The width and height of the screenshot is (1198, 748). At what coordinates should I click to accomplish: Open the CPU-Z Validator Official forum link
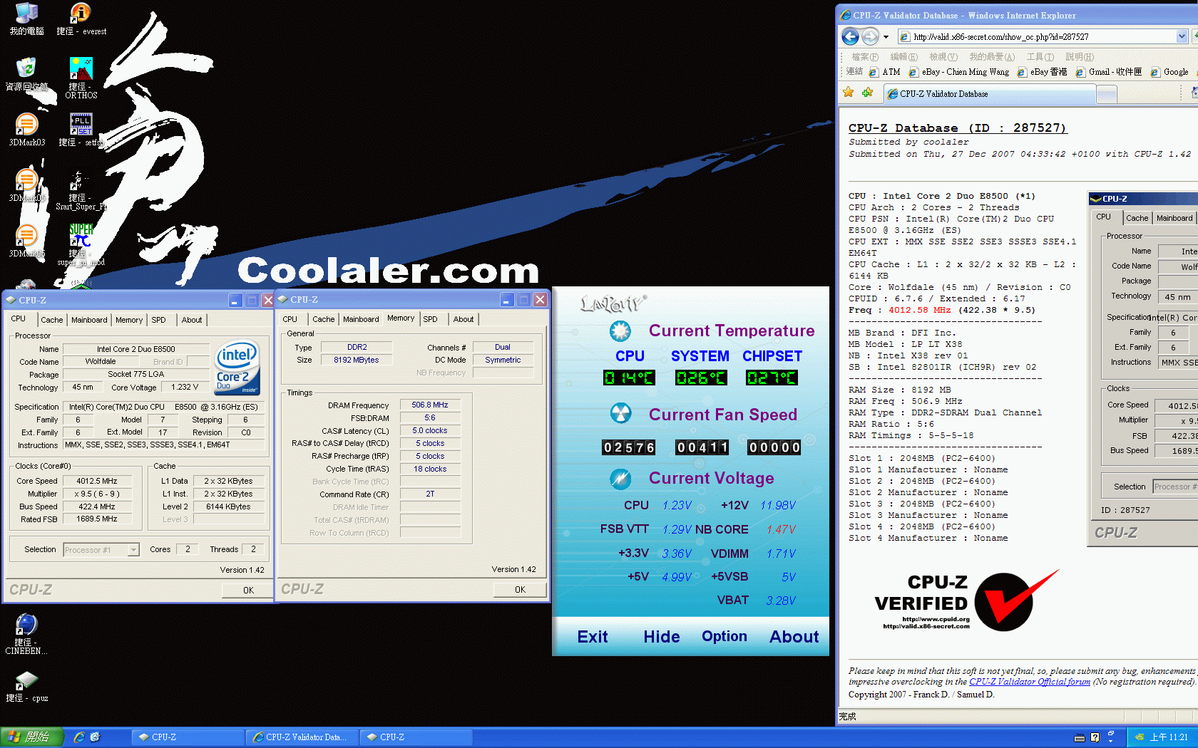point(1030,682)
